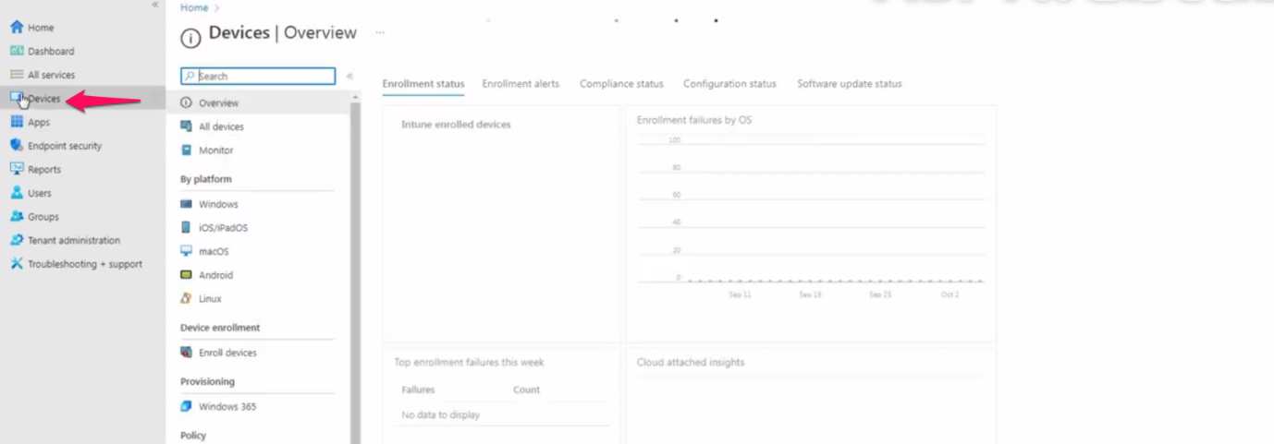Open the Windows 365 icon

pyautogui.click(x=187, y=406)
